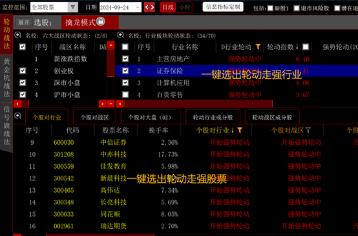This screenshot has width=358, height=236.
Task: Click the lock icon on 擒龙模式
Action: 100,21
